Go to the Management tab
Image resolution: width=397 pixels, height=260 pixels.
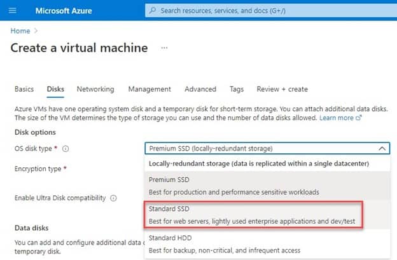[x=149, y=89]
